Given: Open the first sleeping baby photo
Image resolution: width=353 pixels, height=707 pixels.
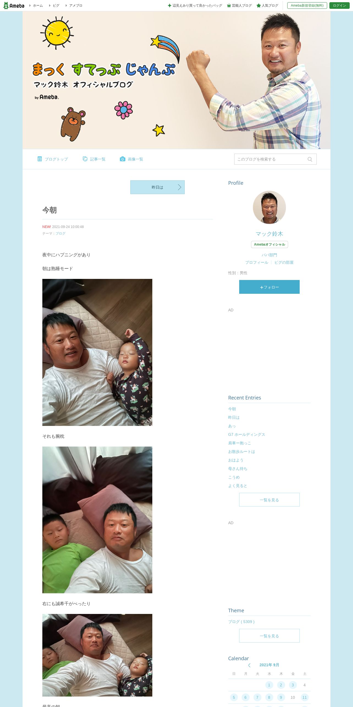Looking at the screenshot, I should (97, 352).
